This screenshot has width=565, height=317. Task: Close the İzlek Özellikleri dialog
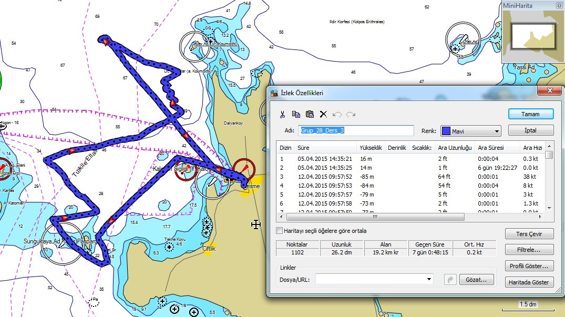[549, 91]
